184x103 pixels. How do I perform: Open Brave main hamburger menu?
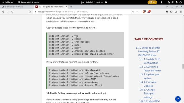pyautogui.click(x=181, y=11)
